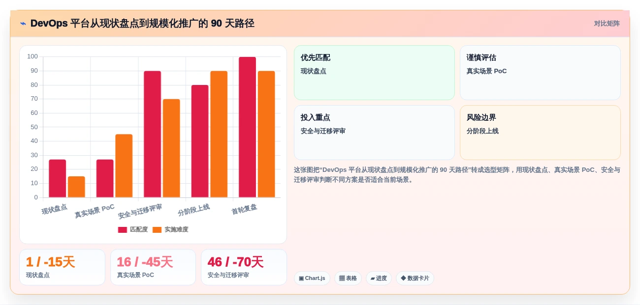Select the 46 / -70天 安全与迁移评审 stat card

click(244, 267)
